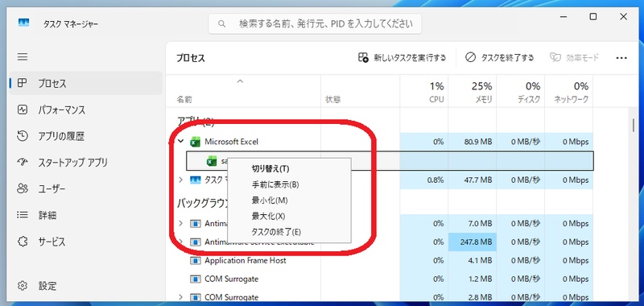Click the 0.8% CPU value
Screen dimensions: 644x306
(x=436, y=180)
